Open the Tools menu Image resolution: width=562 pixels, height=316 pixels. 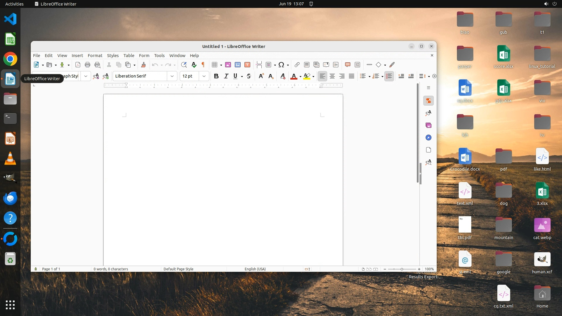click(x=159, y=56)
